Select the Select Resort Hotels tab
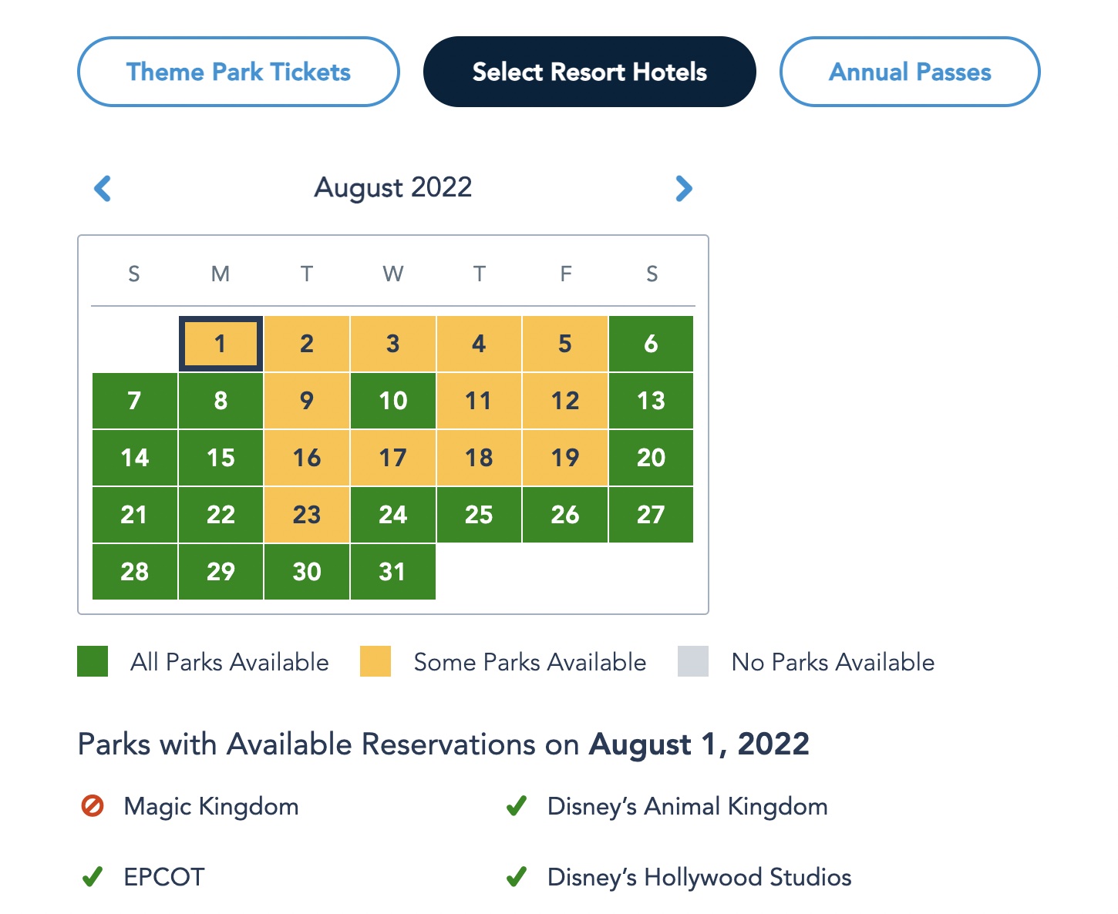This screenshot has height=914, width=1118. click(x=589, y=72)
